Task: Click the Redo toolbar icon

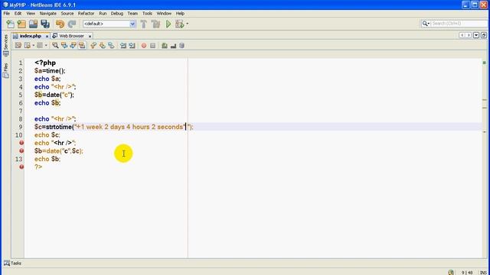Action: [72, 24]
